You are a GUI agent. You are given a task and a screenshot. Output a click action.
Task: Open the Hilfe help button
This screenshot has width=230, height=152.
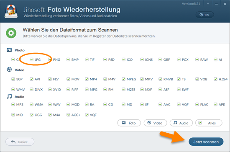(x=205, y=15)
